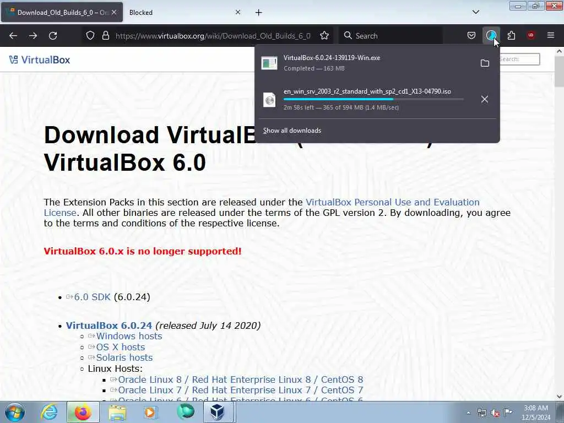Screen dimensions: 564x423
Task: Open the uBlock Origin extension
Action: click(x=531, y=36)
